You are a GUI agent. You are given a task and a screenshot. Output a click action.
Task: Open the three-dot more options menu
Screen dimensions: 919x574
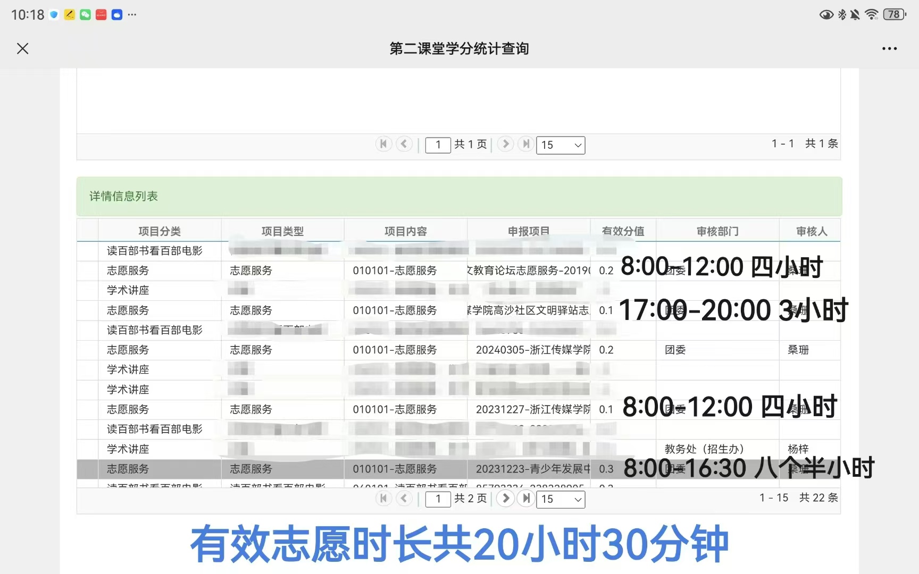tap(889, 49)
